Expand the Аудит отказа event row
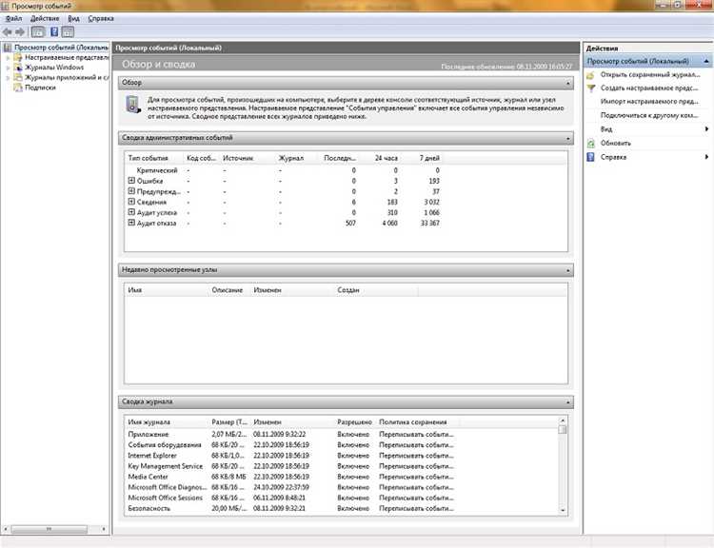Screen dimensions: 714x548 pyautogui.click(x=131, y=223)
